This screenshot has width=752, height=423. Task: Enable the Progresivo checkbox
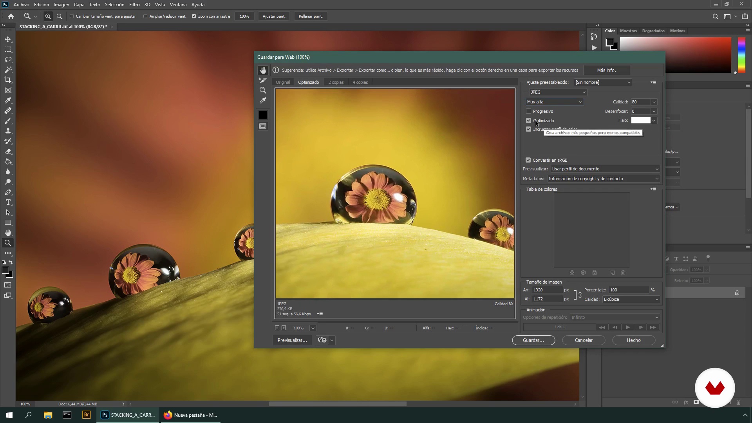coord(528,111)
